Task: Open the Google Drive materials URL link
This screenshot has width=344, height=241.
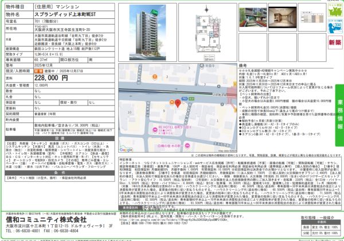Action: point(174,220)
